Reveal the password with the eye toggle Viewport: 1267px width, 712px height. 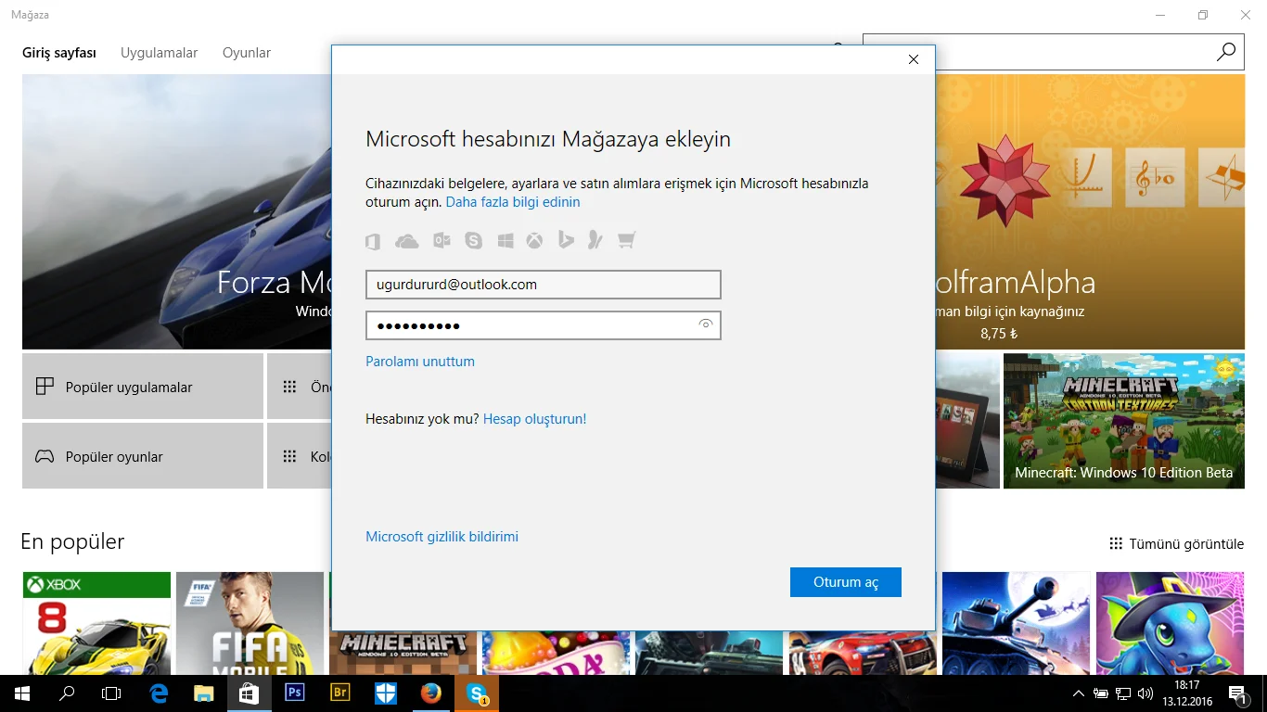[x=706, y=325]
